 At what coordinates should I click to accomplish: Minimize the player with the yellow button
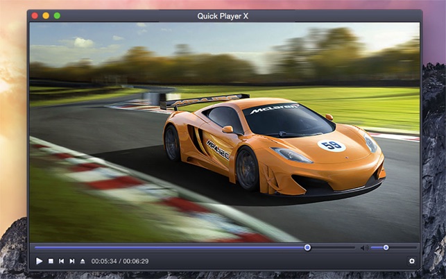46,15
